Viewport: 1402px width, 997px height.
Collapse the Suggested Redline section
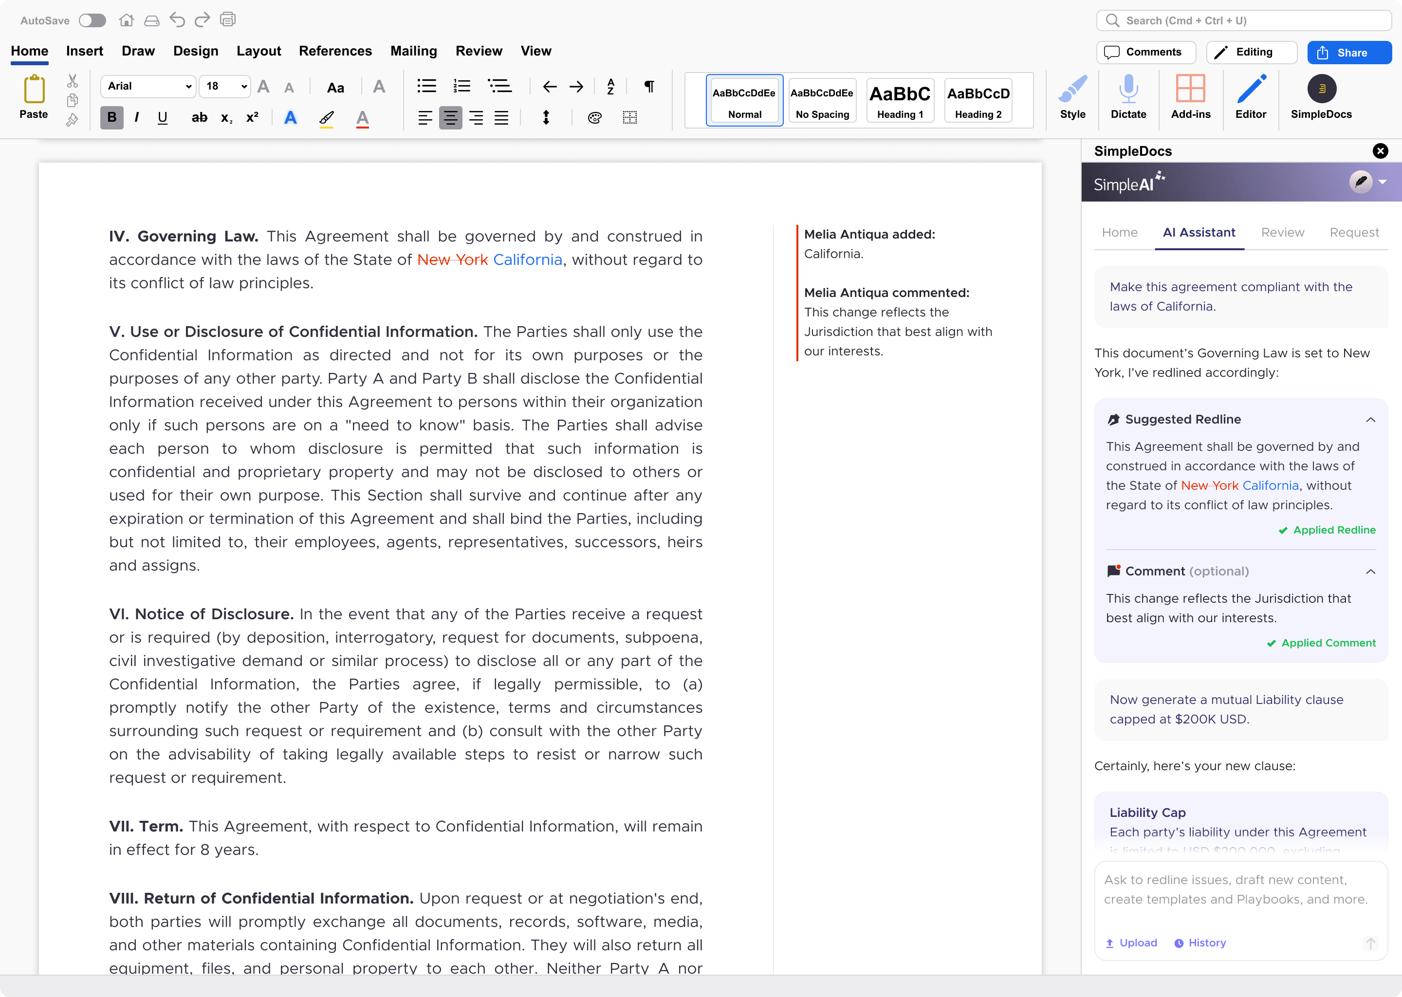pyautogui.click(x=1370, y=420)
